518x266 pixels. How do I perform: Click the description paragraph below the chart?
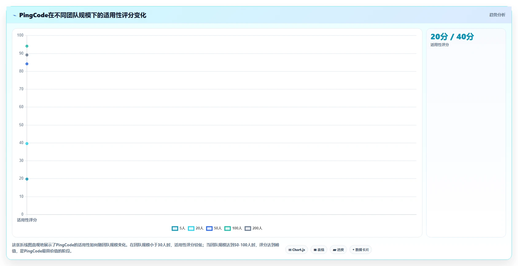coord(146,248)
